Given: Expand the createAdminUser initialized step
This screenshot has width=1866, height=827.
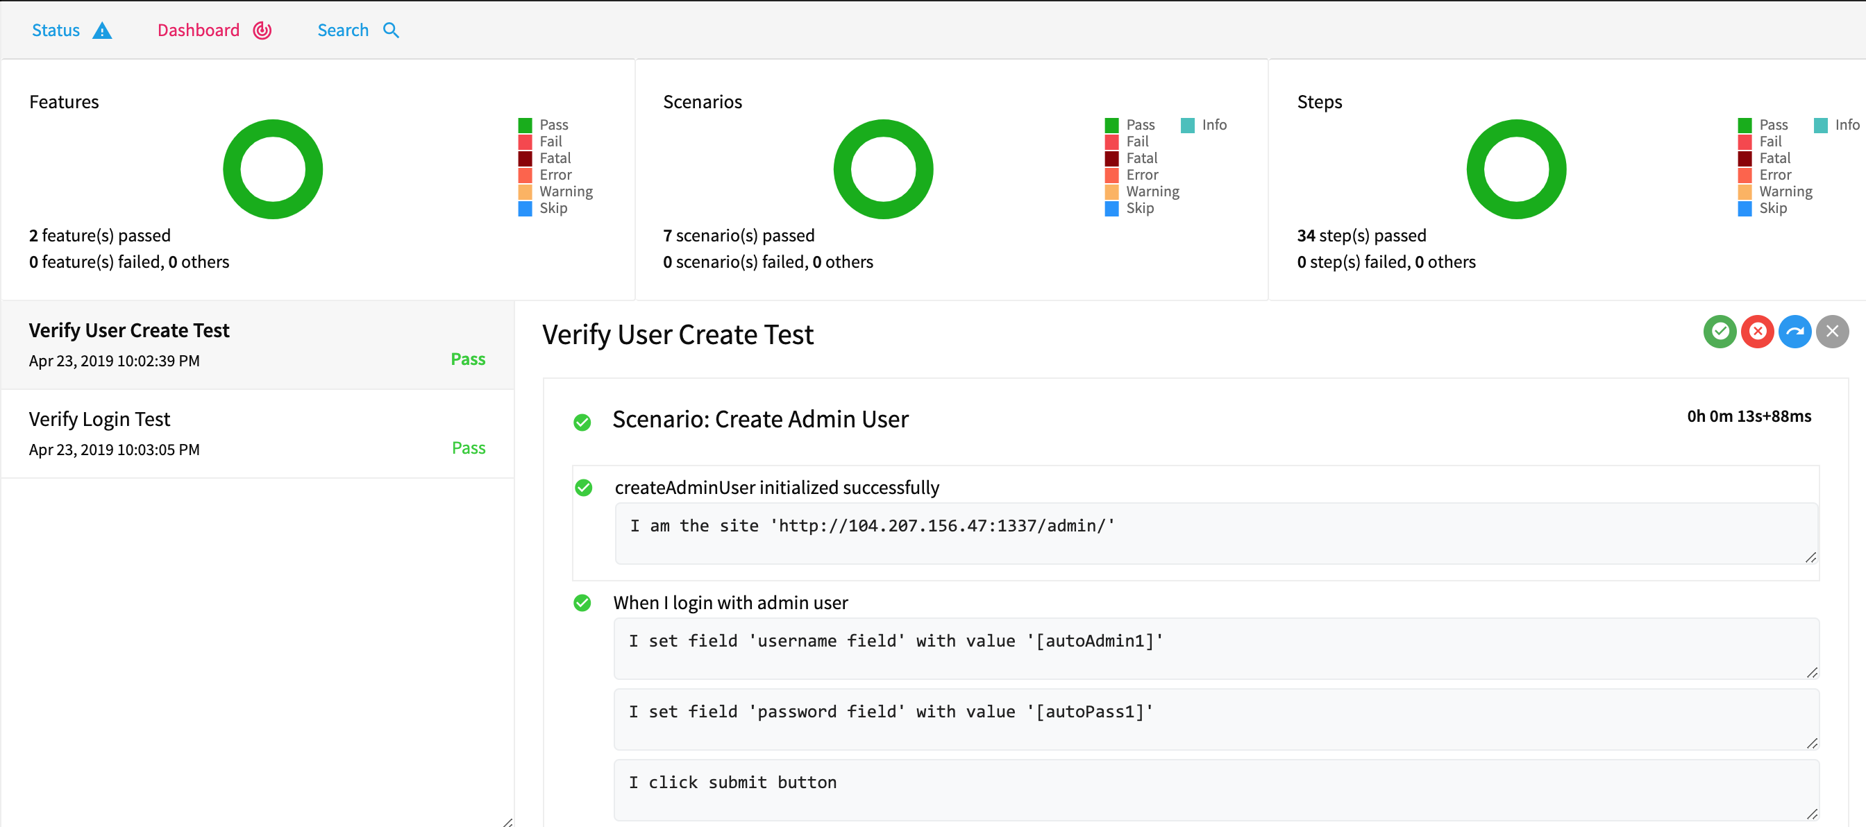Looking at the screenshot, I should pos(776,486).
